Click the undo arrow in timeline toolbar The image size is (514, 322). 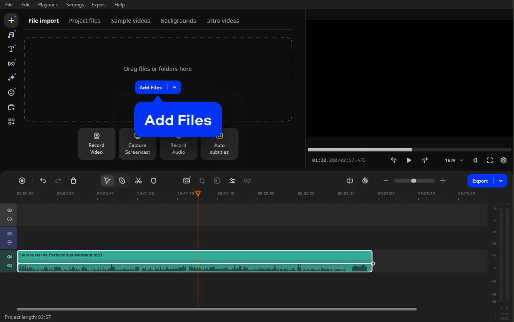coord(43,181)
